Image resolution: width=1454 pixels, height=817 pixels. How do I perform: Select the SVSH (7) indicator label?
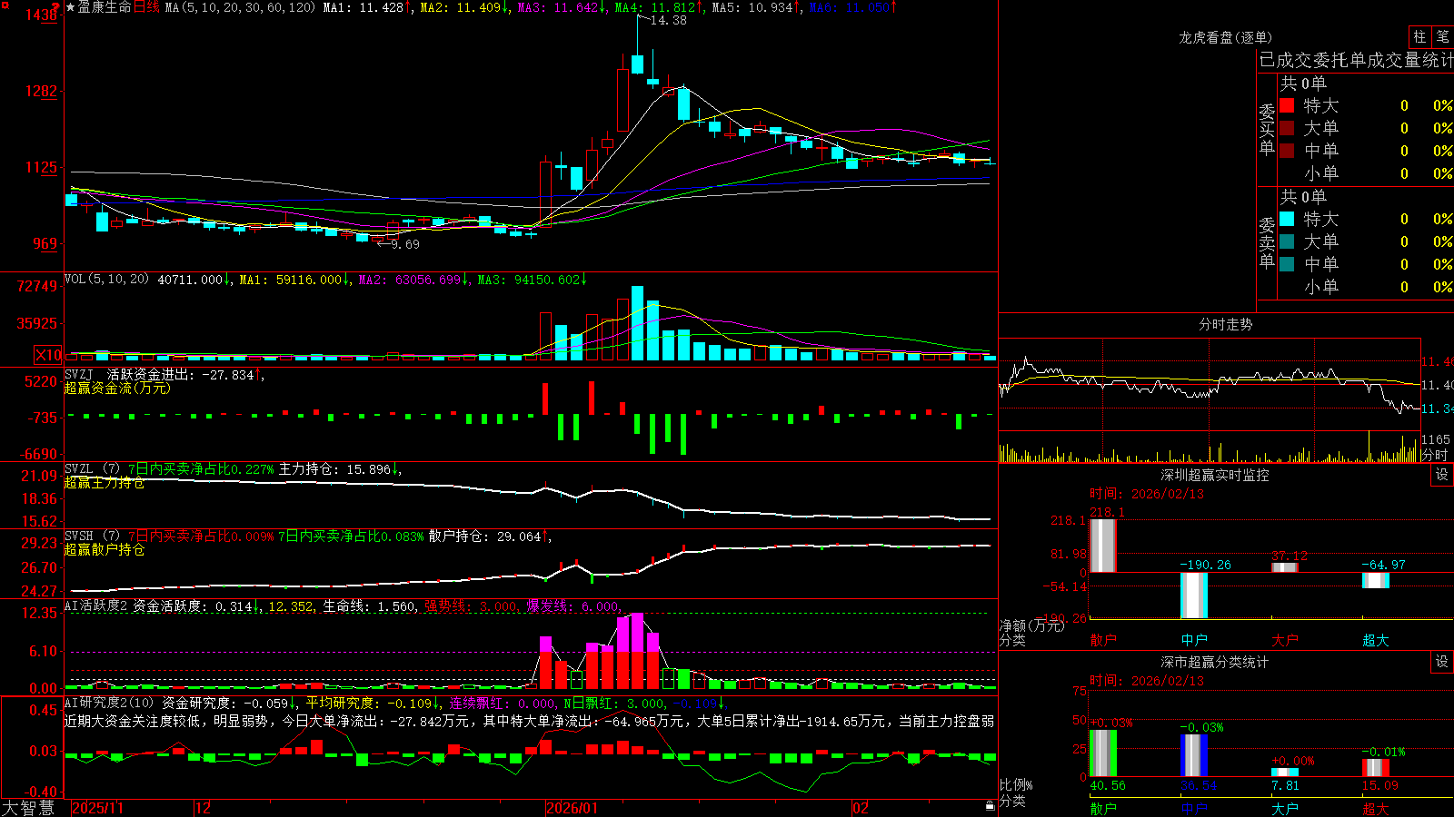tap(92, 536)
